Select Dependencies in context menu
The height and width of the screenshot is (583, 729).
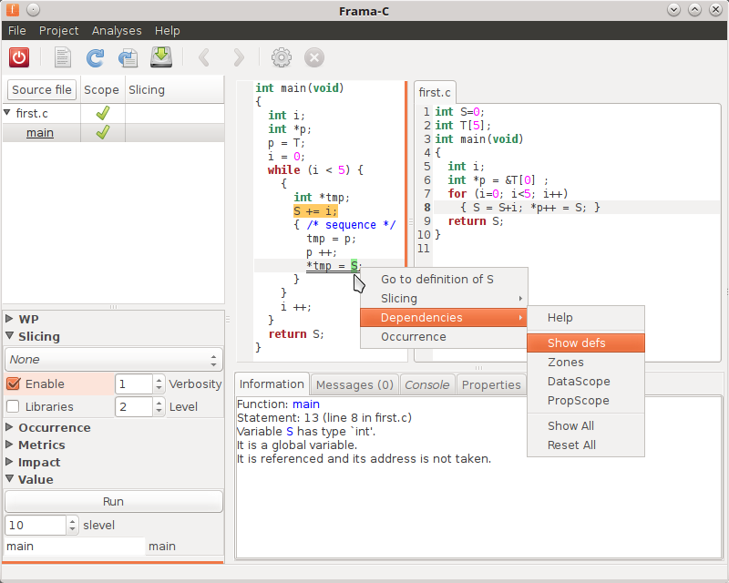444,317
